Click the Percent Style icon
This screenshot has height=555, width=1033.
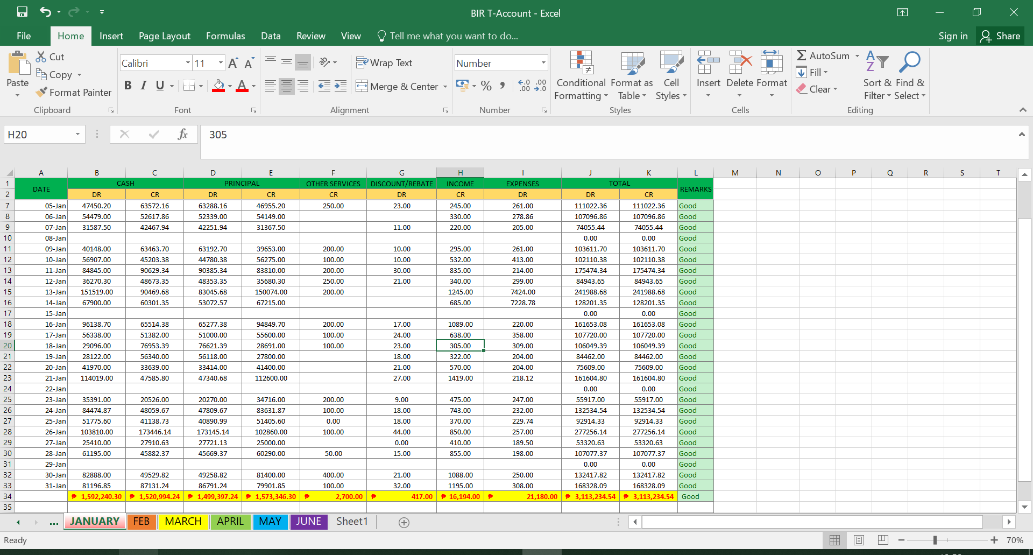tap(486, 86)
